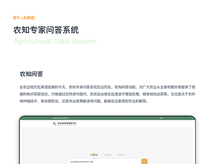Click the welcome text in green bar
The width and height of the screenshot is (219, 164).
click(x=61, y=118)
